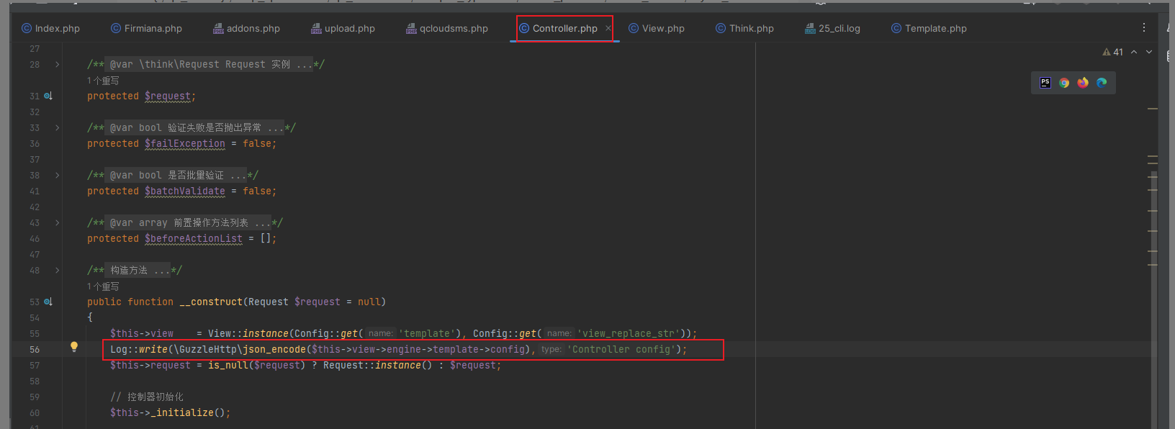Go to previous highlighted error arrow
Viewport: 1175px width, 429px height.
1134,52
